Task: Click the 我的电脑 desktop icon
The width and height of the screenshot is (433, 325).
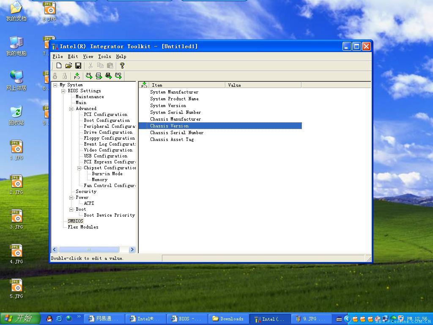Action: (x=16, y=46)
